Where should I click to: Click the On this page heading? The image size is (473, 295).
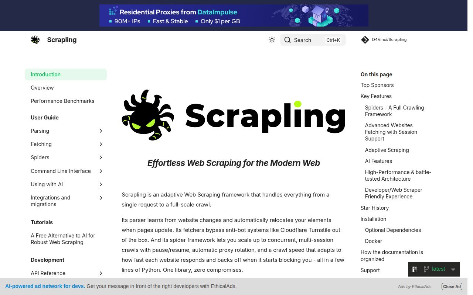click(x=376, y=74)
